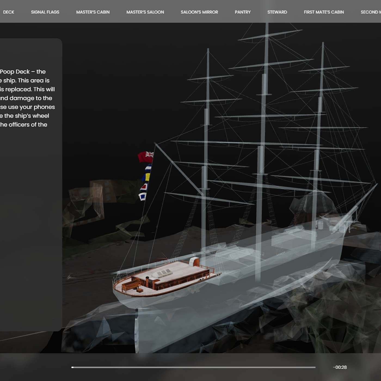The height and width of the screenshot is (381, 381).
Task: Select the STEWARD tab
Action: tap(277, 12)
